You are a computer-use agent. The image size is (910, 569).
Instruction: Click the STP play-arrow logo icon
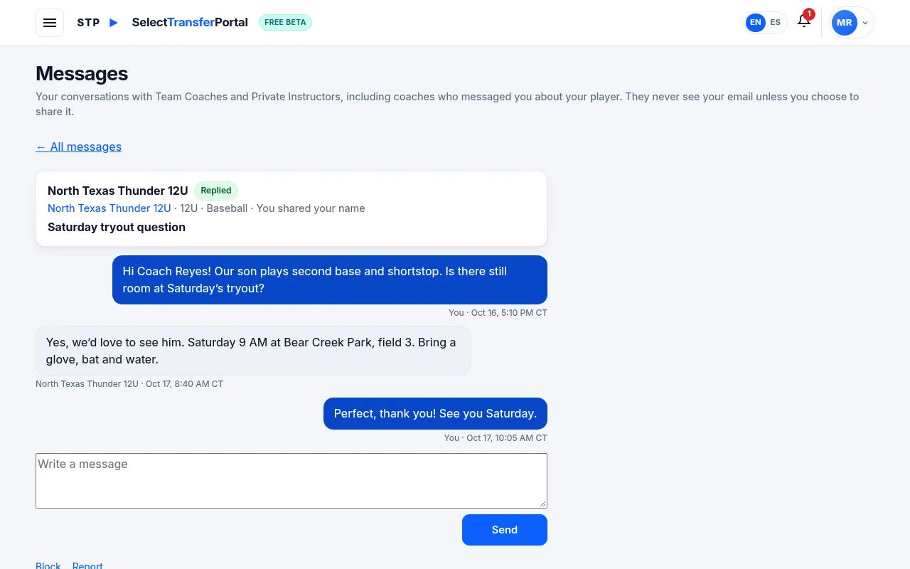(114, 23)
